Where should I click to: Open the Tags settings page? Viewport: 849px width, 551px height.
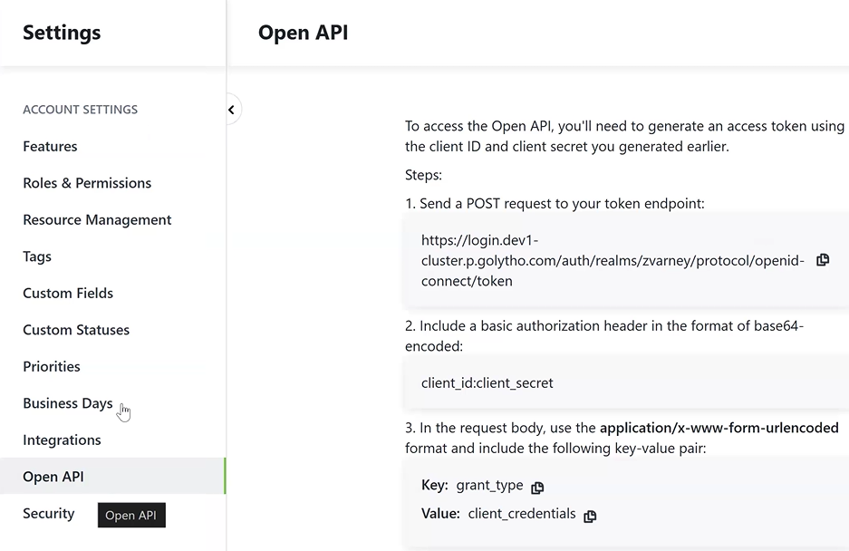coord(37,256)
